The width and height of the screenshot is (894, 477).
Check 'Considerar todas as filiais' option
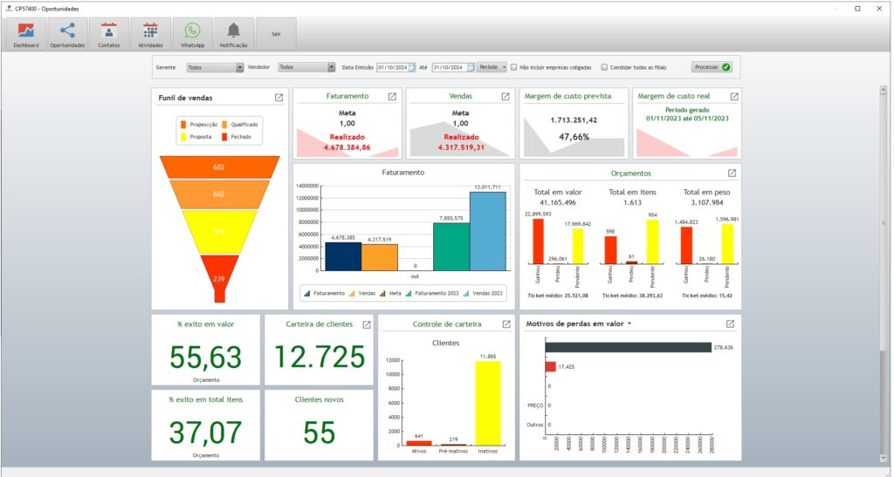[x=604, y=67]
